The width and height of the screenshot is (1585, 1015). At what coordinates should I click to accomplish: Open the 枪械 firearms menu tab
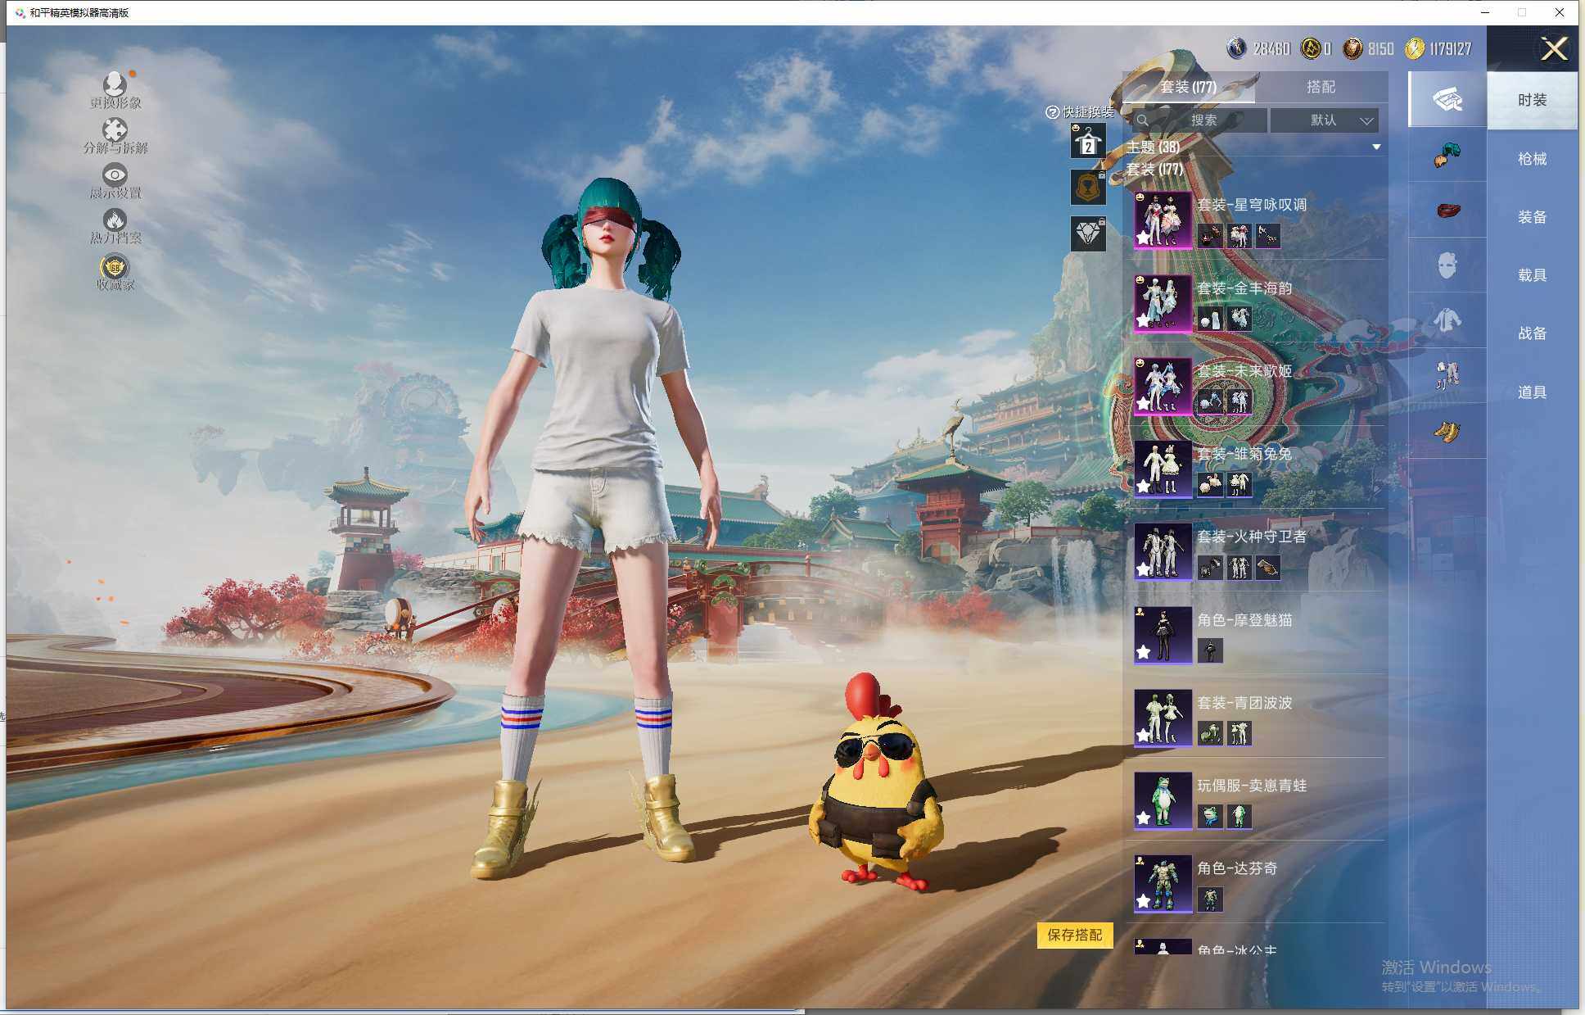1531,159
